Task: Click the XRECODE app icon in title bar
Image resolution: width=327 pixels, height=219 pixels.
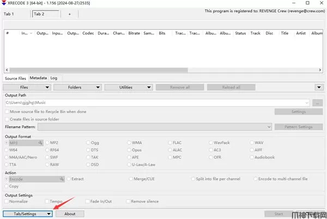Action: coord(4,3)
